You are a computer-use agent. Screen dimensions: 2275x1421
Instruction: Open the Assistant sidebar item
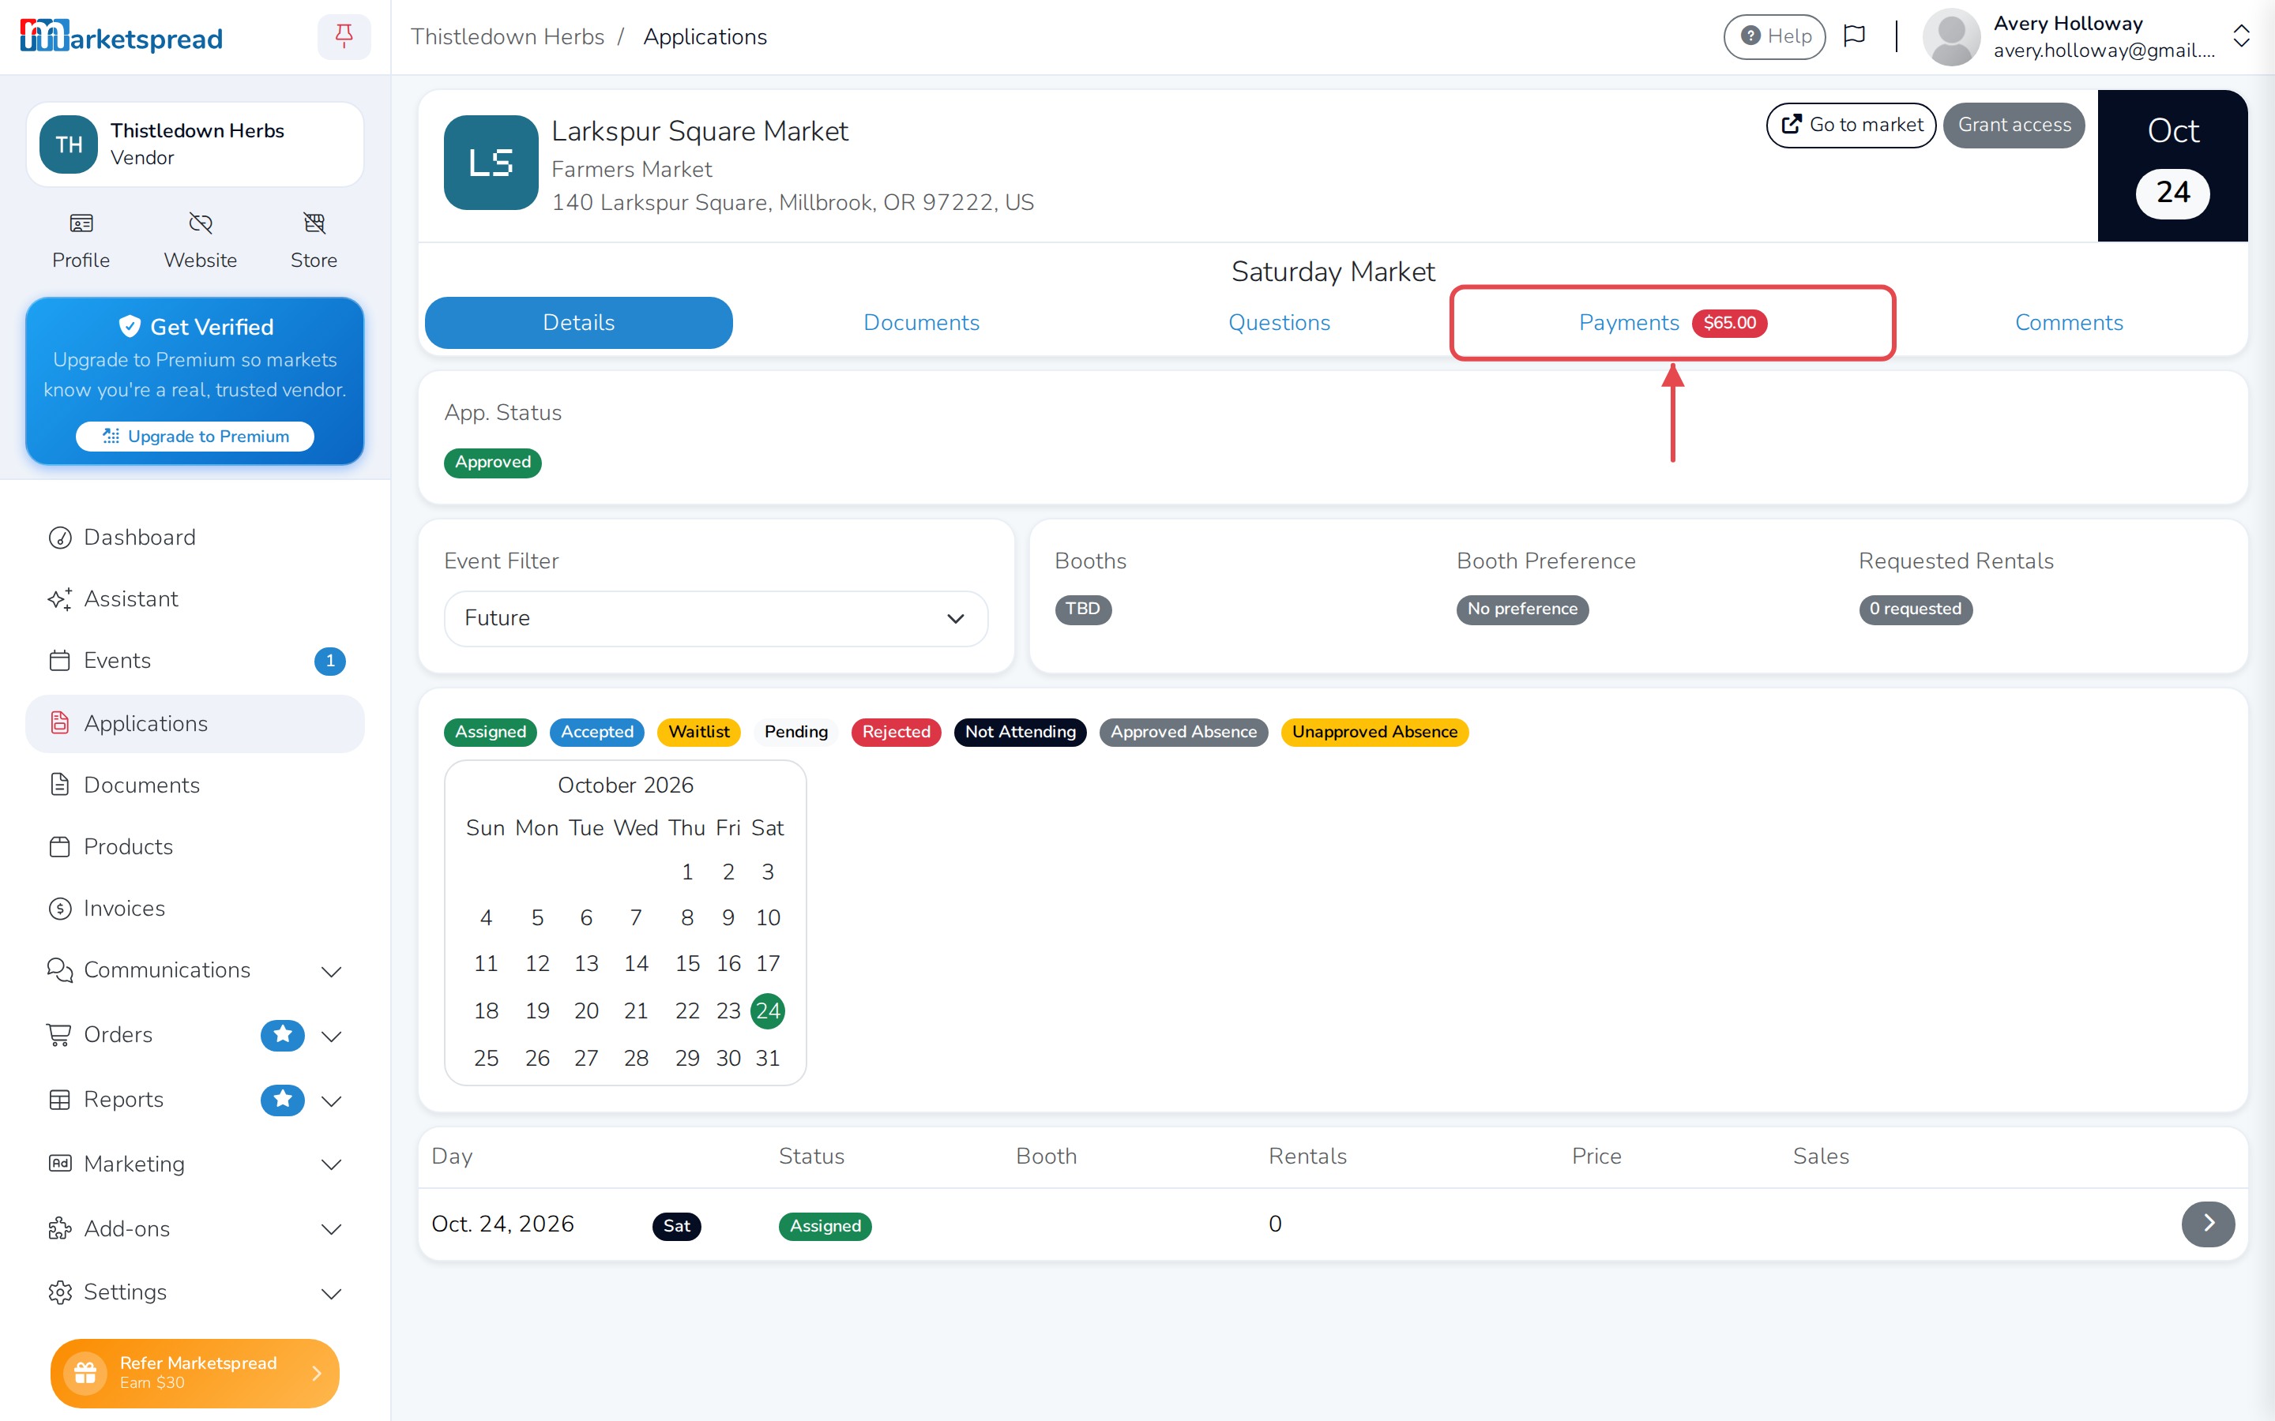tap(194, 598)
